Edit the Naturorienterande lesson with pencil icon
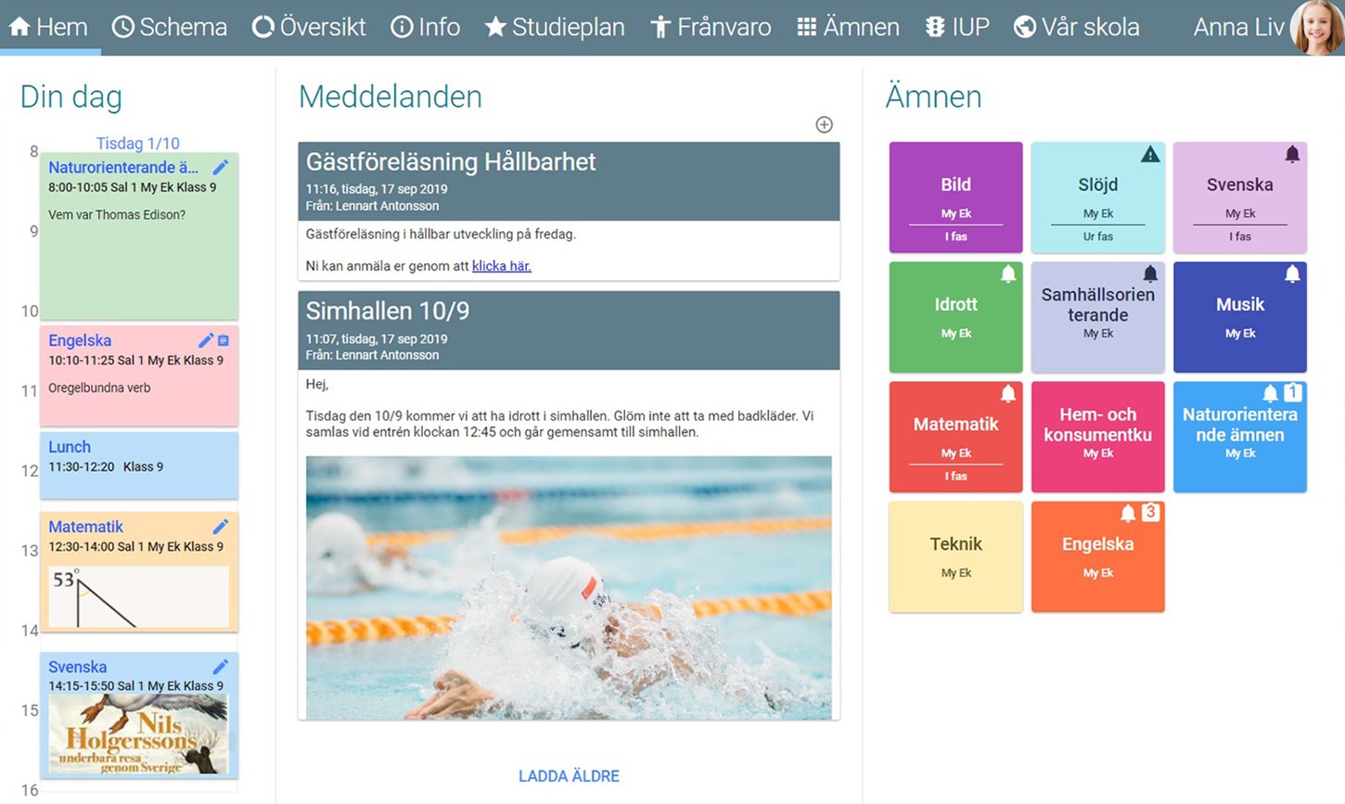Image resolution: width=1345 pixels, height=804 pixels. point(220,167)
